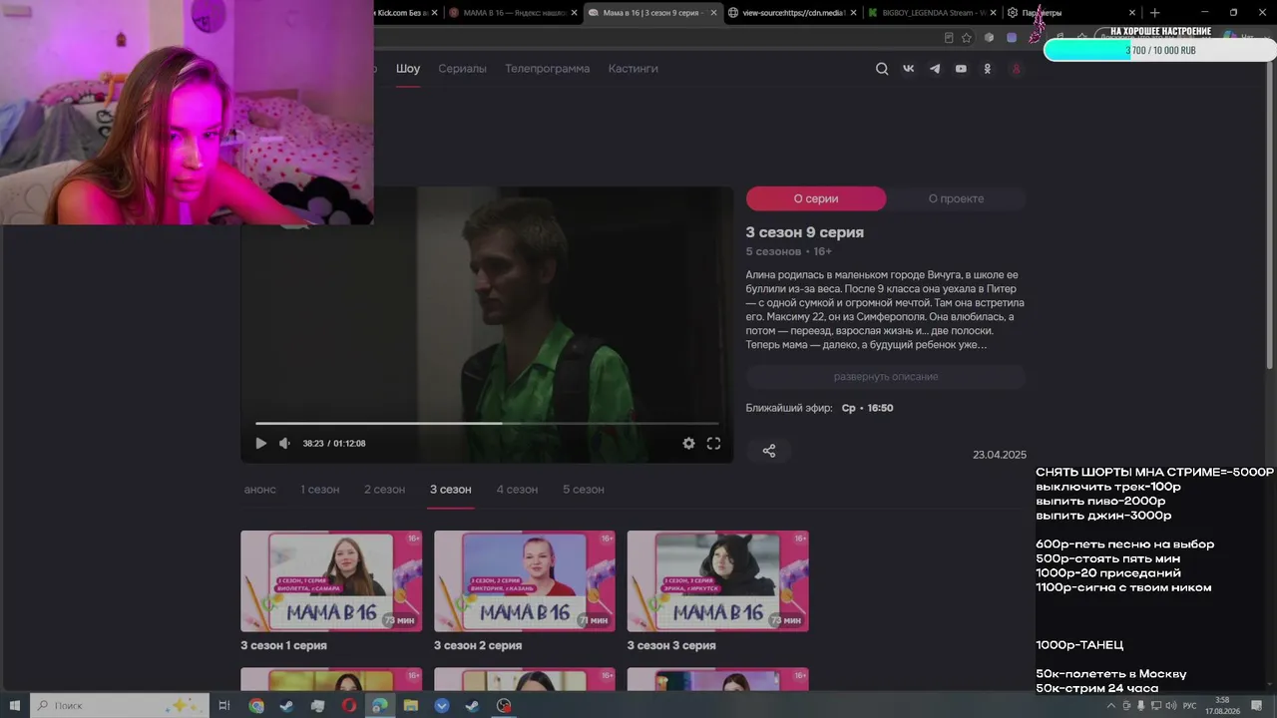The width and height of the screenshot is (1277, 718).
Task: Click the episode date 23.04.2025
Action: [1000, 455]
